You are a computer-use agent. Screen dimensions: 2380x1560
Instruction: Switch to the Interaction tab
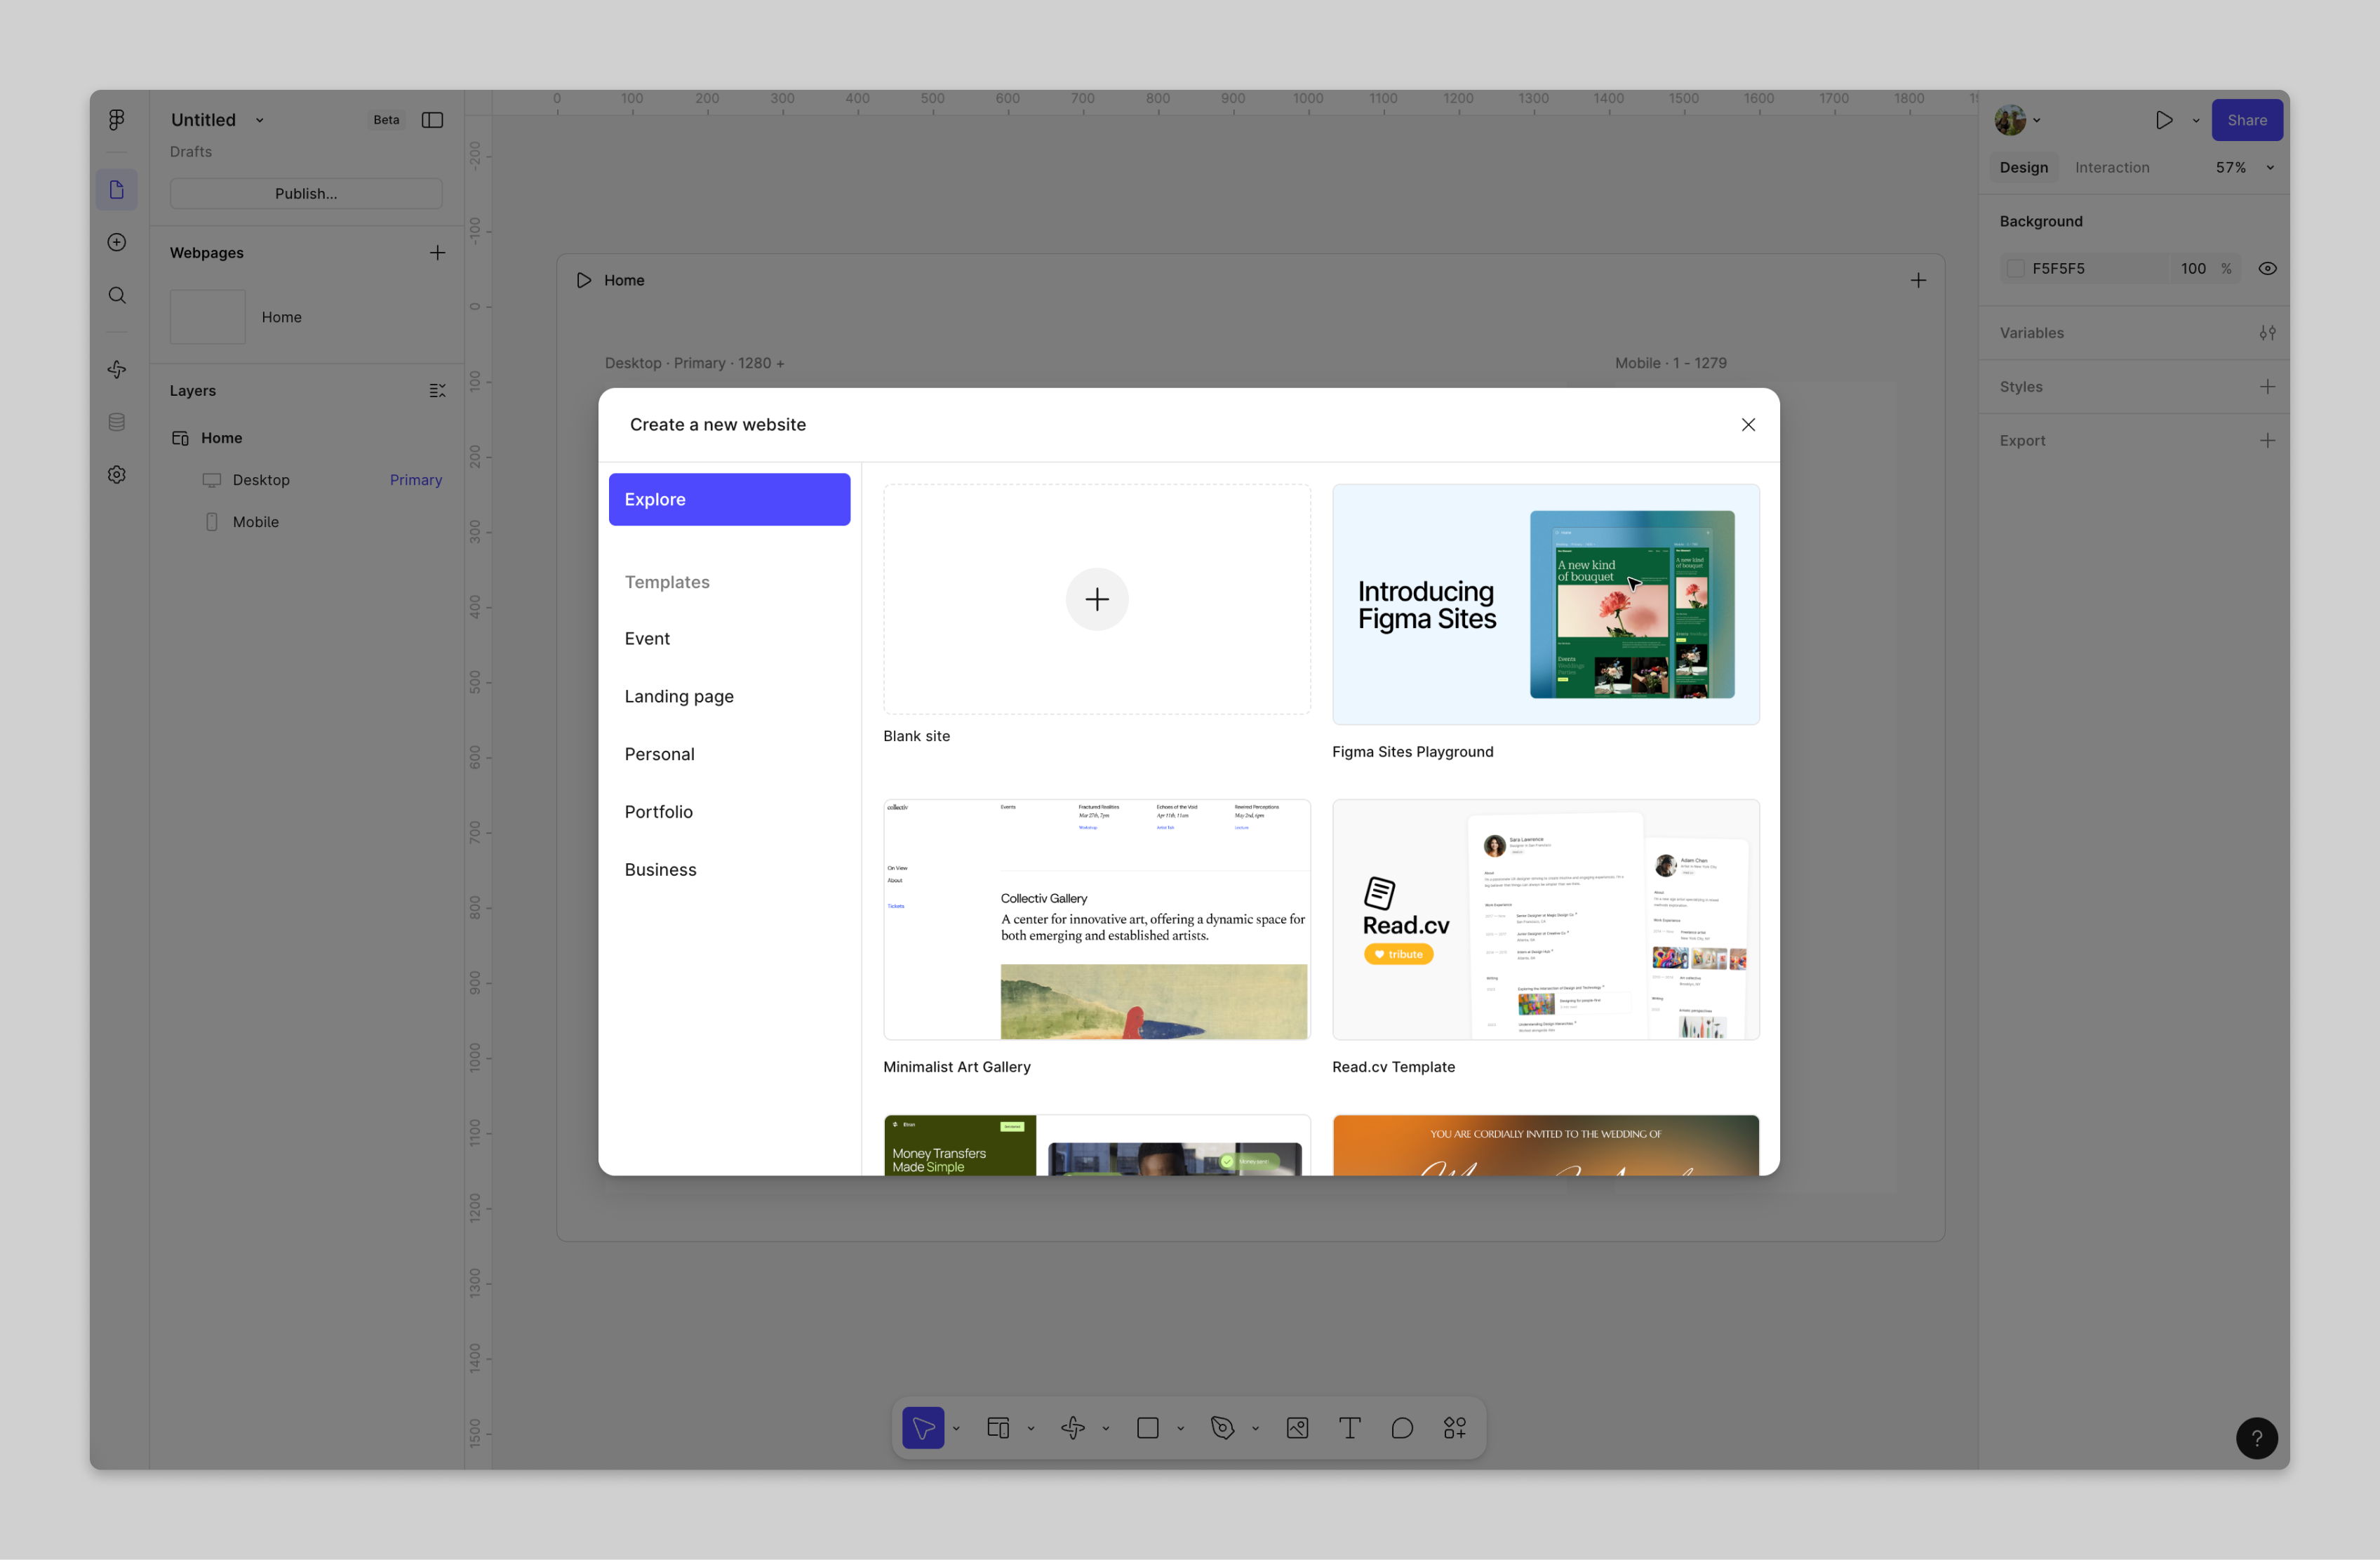[2111, 167]
